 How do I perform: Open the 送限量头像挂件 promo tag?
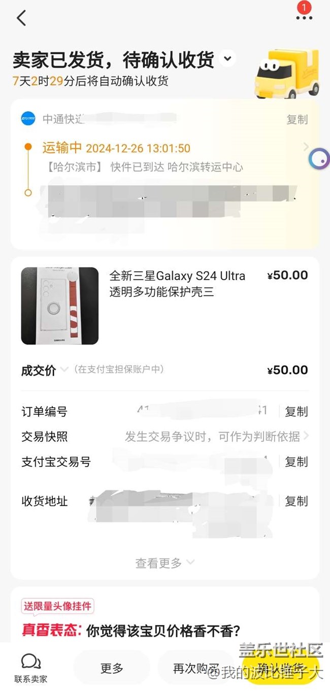tap(58, 606)
